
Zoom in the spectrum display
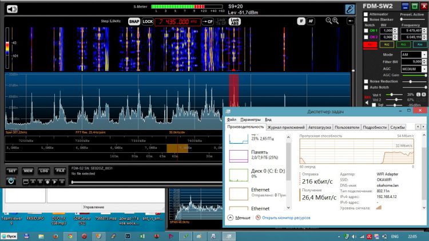[x=335, y=21]
